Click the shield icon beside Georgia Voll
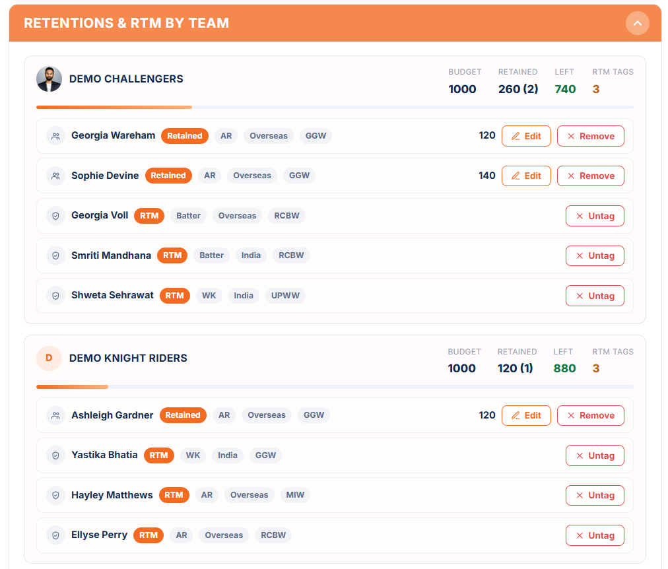 click(56, 216)
